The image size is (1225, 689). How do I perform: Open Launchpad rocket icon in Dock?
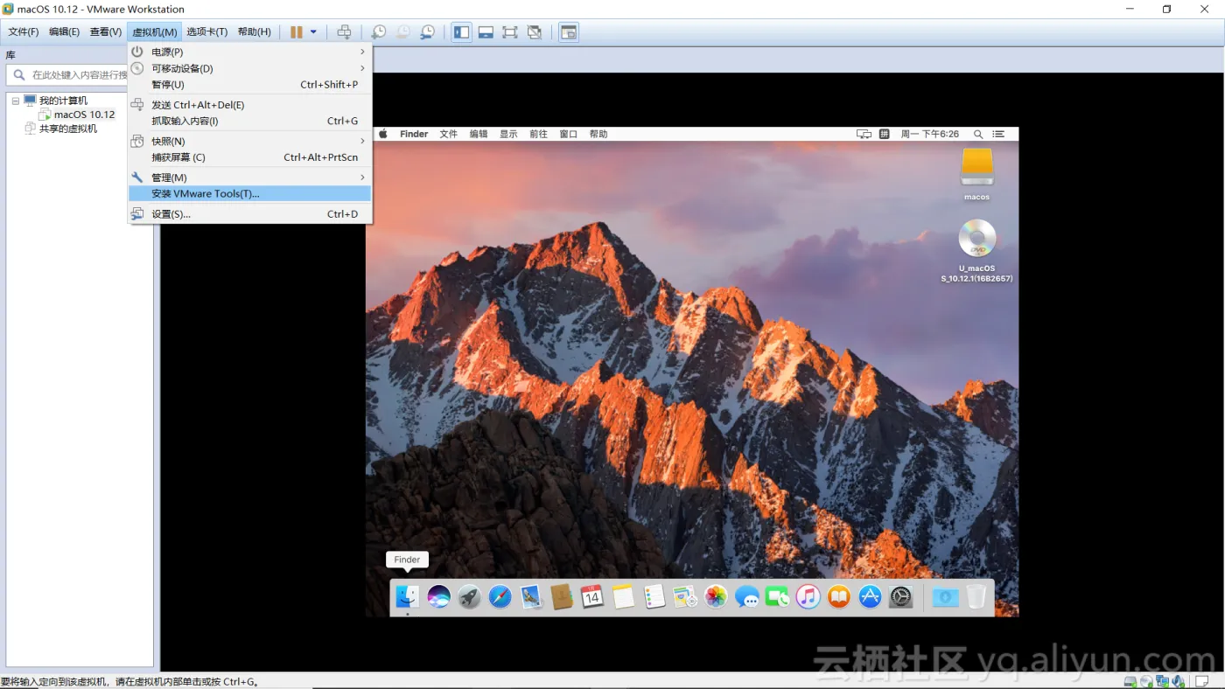click(470, 597)
